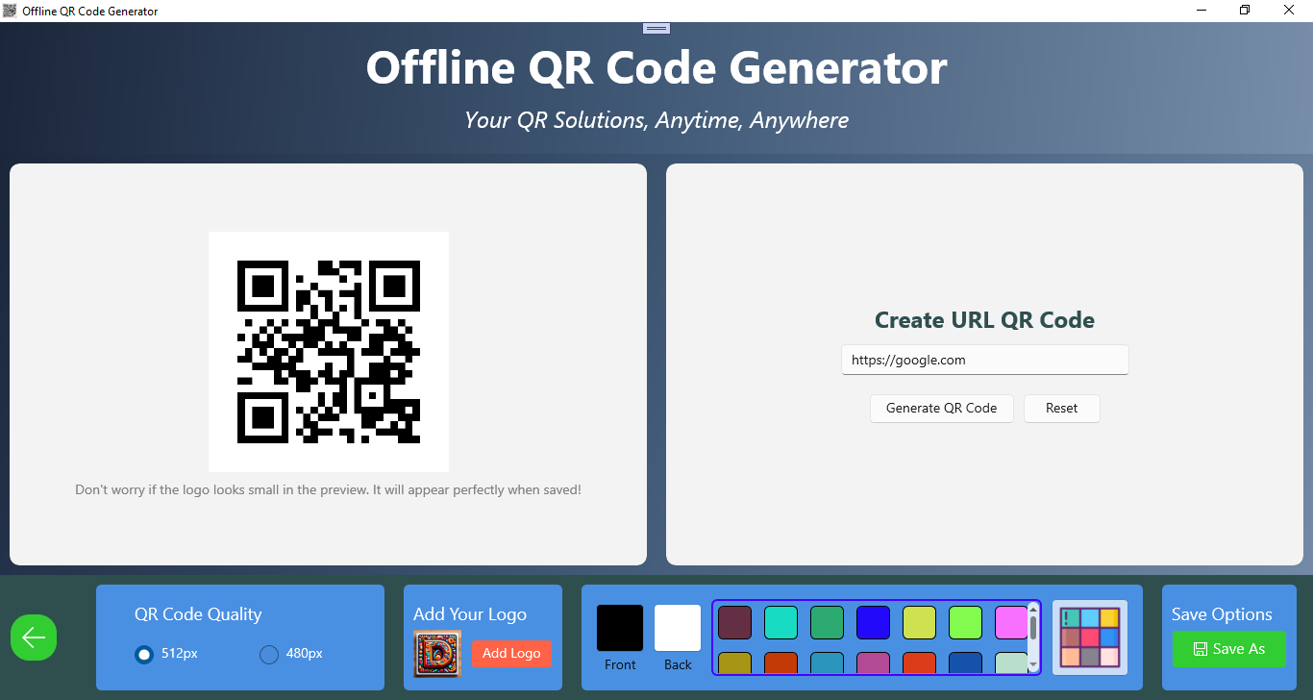This screenshot has height=700, width=1313.
Task: Choose the bright blue color swatch
Action: tap(873, 622)
